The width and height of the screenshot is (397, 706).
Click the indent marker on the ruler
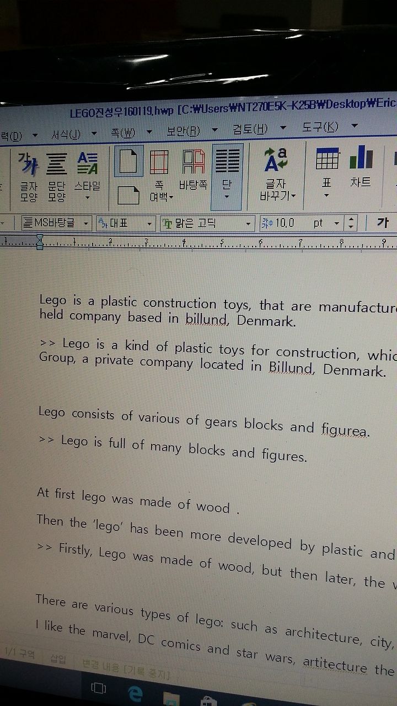tap(40, 241)
